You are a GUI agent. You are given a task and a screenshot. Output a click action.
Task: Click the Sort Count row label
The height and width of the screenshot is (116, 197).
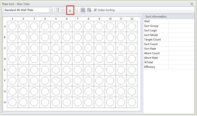[x=151, y=44]
